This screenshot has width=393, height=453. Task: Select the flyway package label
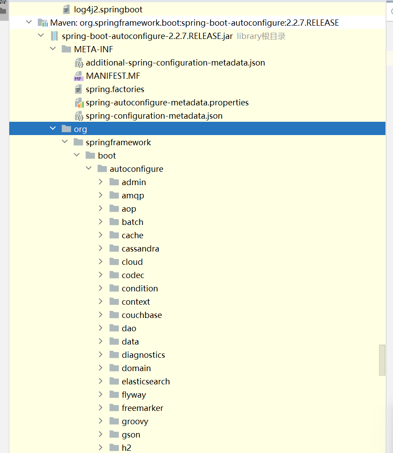tap(134, 395)
